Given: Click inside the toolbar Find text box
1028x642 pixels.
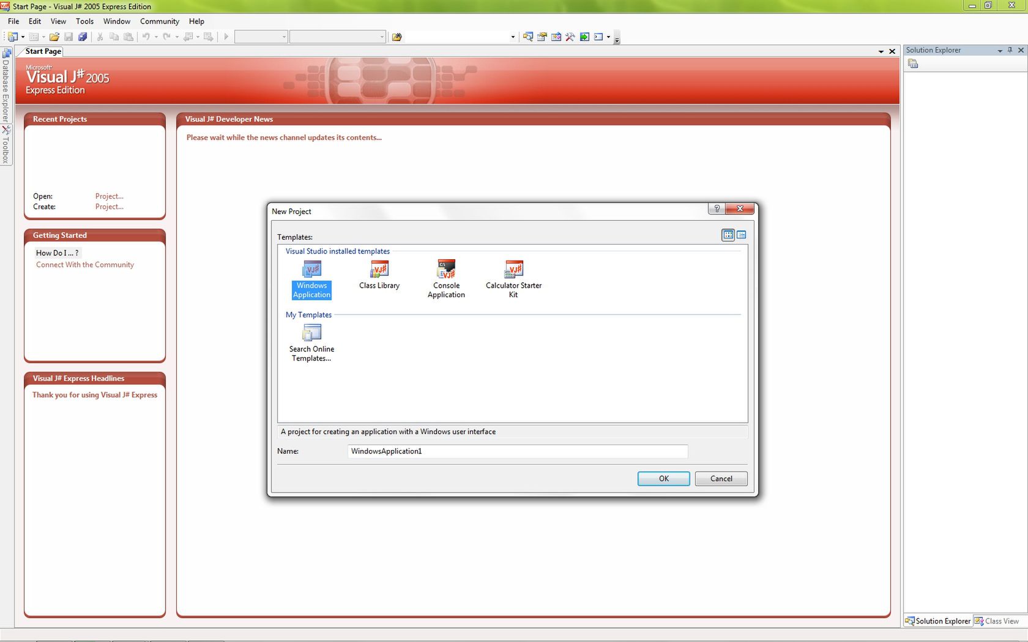Looking at the screenshot, I should (x=457, y=37).
